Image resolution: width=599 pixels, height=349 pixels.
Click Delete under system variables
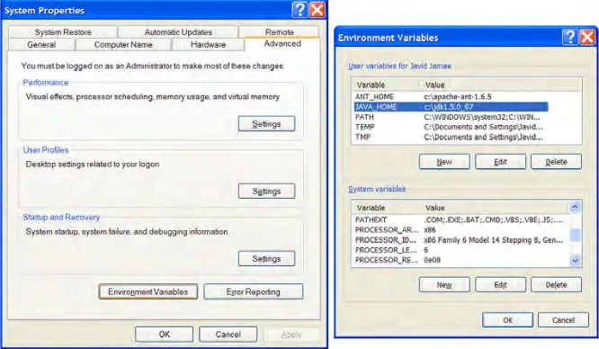[556, 285]
